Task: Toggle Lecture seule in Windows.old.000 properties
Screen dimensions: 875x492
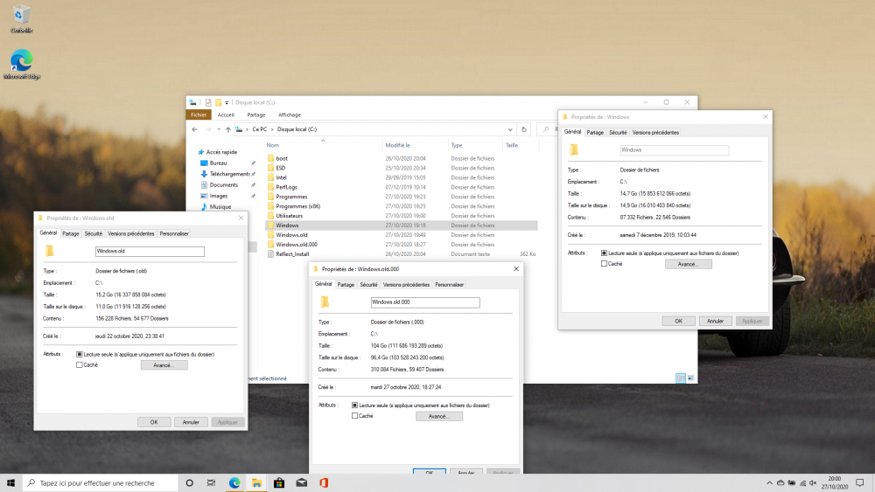Action: point(355,405)
